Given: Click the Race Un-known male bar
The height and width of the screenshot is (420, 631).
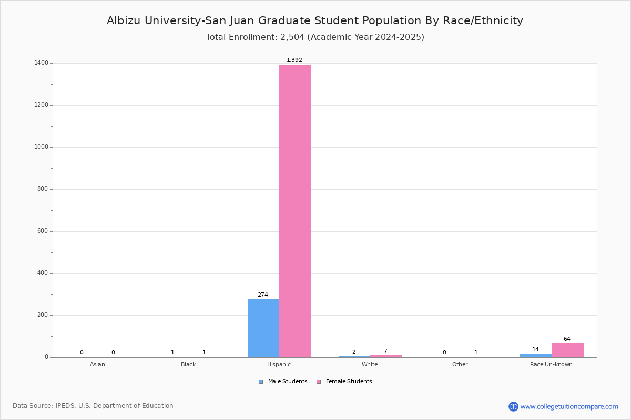Looking at the screenshot, I should pyautogui.click(x=536, y=355).
